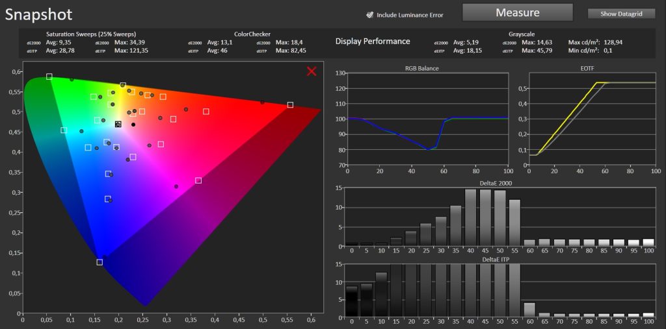Click the black measured white point dot
Viewport: 666px width, 329px height.
[133, 125]
